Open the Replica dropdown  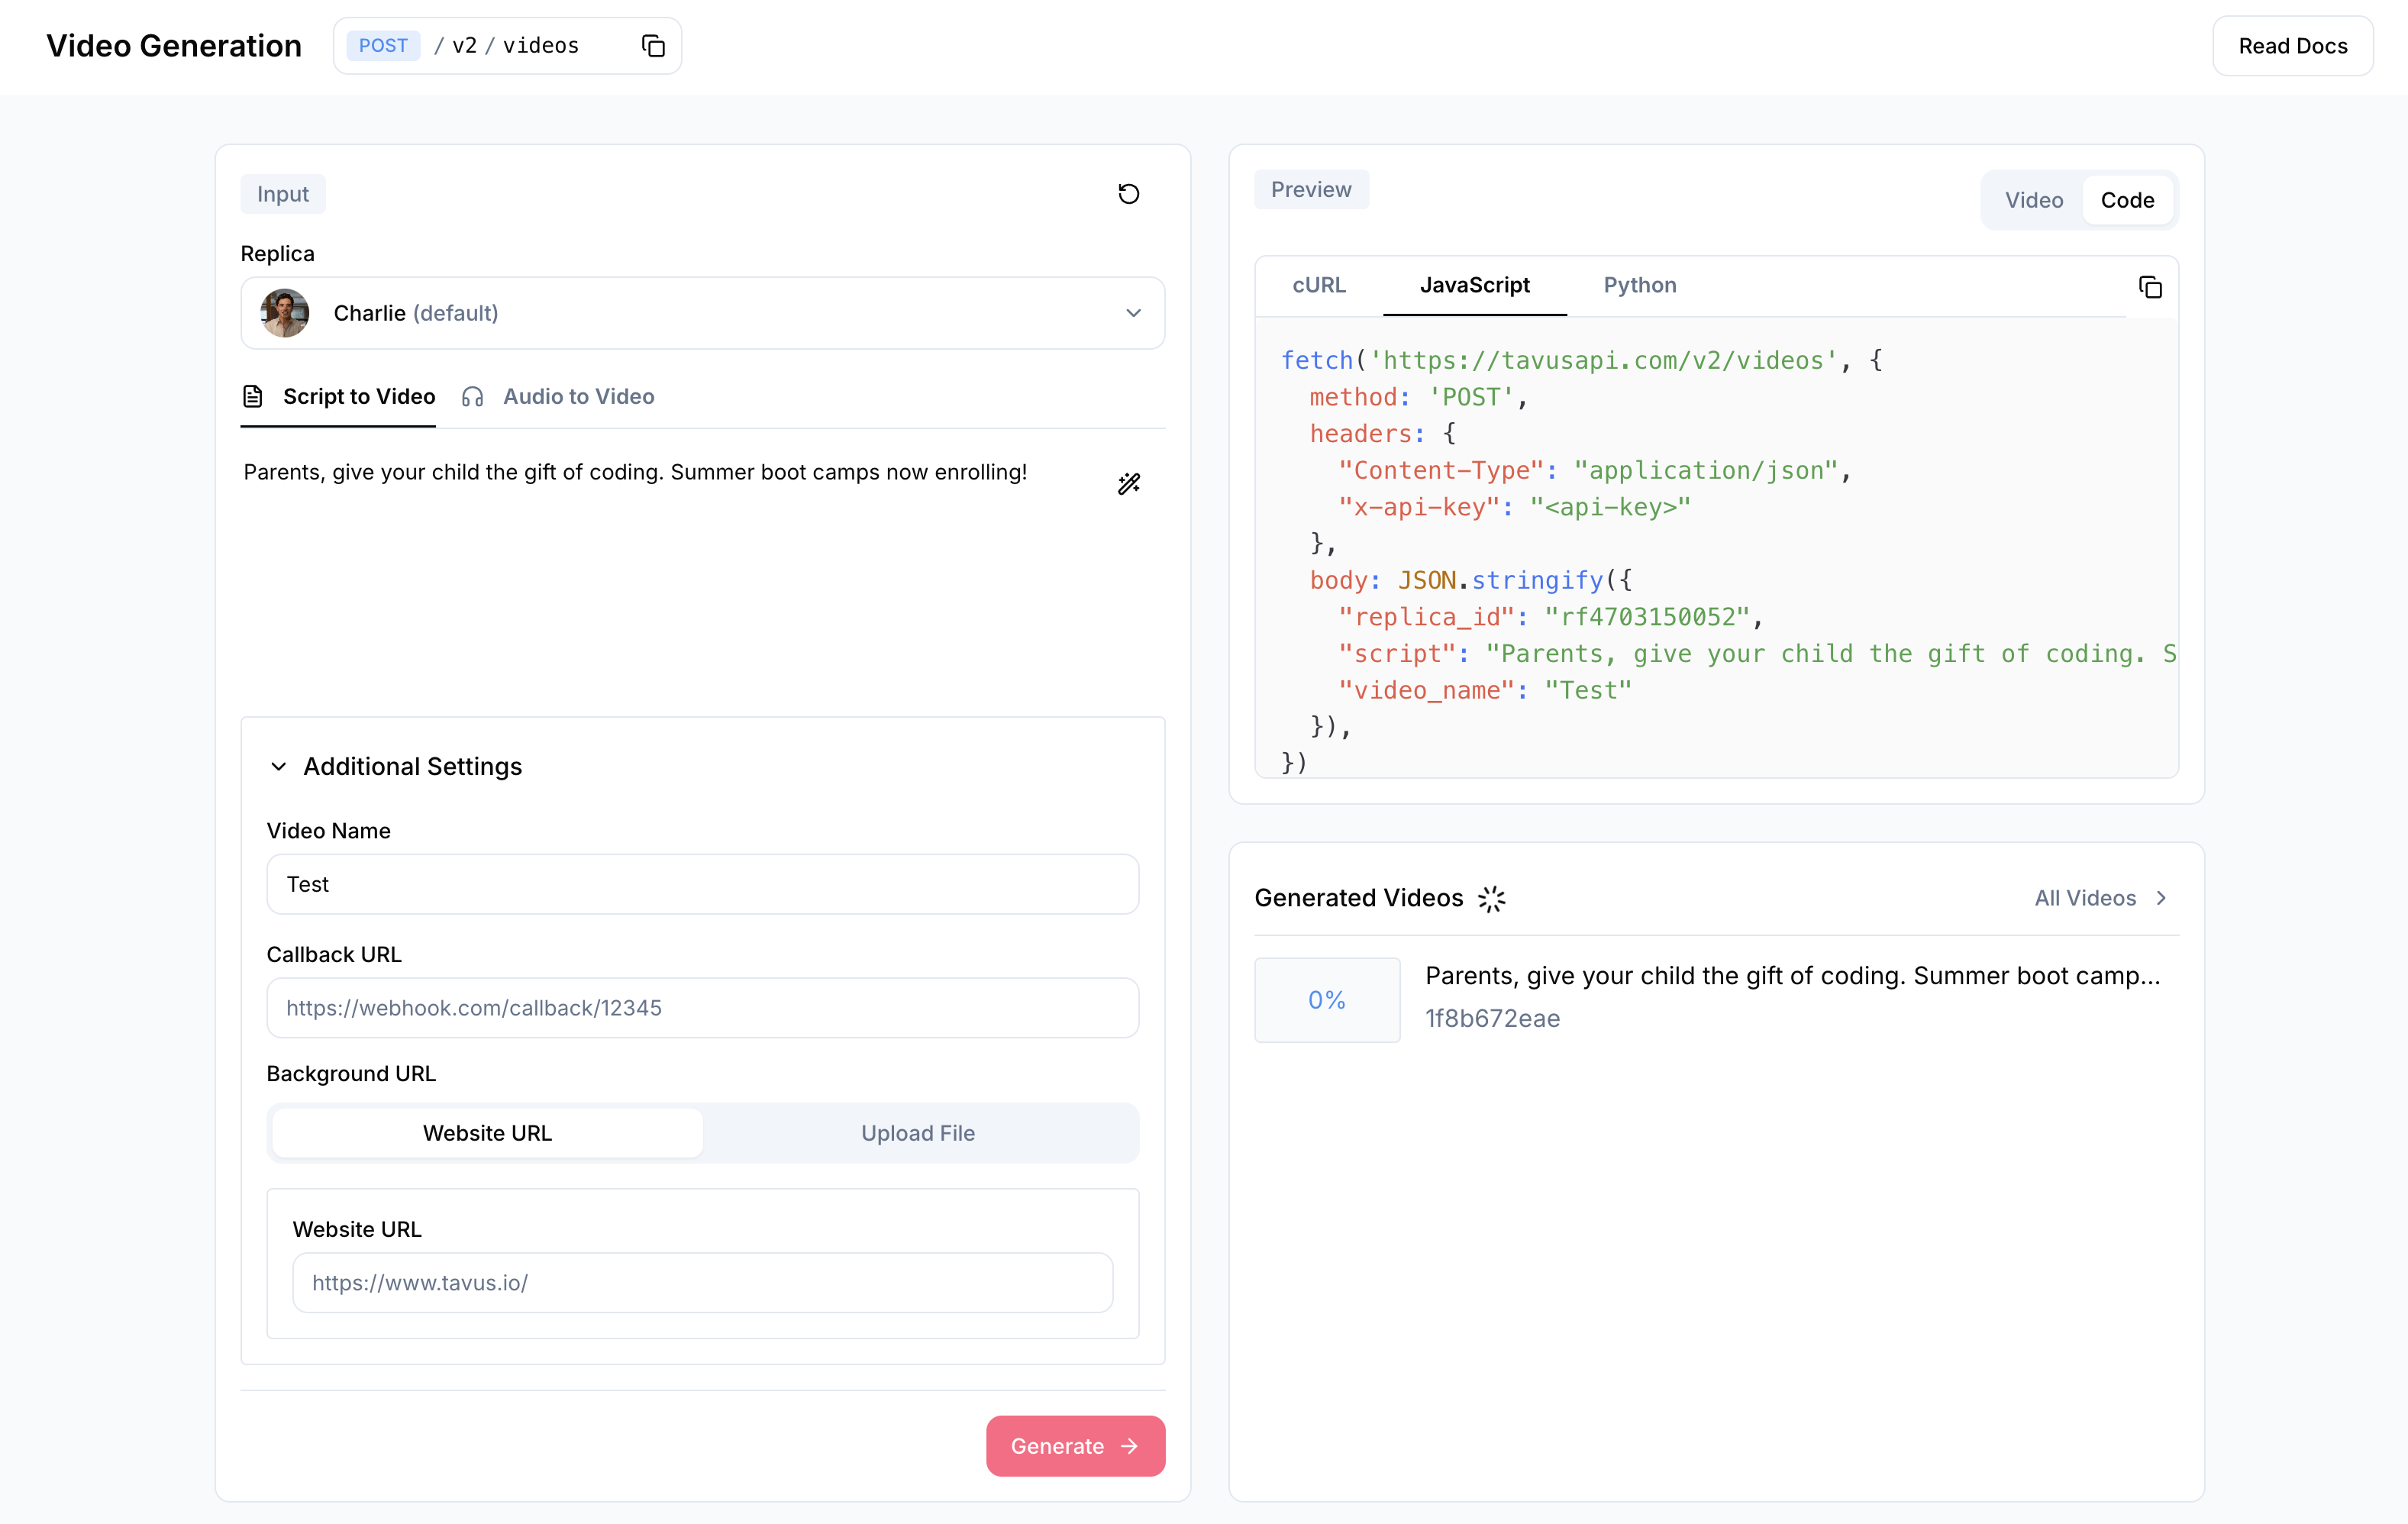[1132, 313]
